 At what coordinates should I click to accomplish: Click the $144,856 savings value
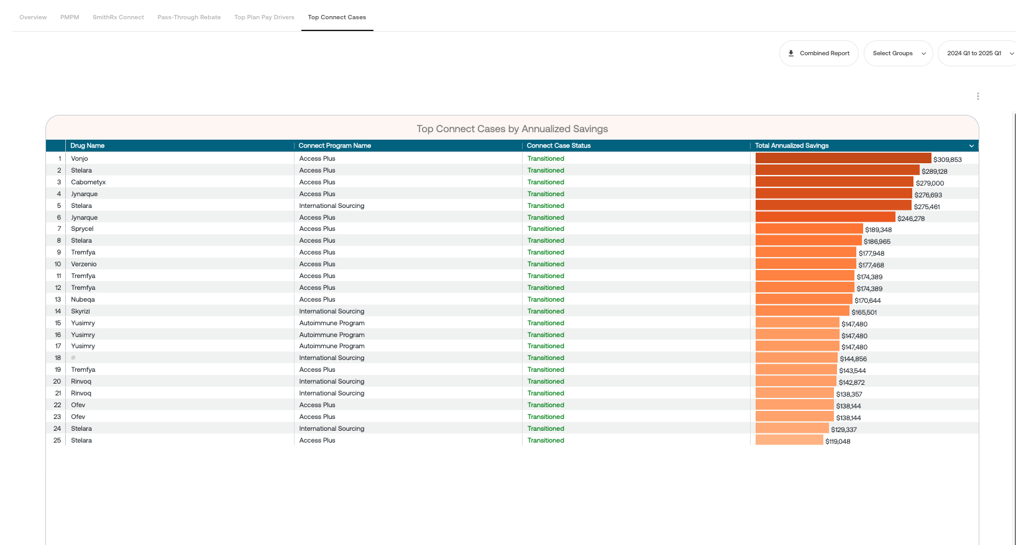tap(853, 359)
